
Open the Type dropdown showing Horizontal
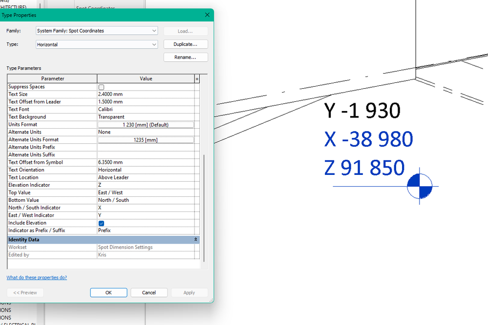(97, 44)
